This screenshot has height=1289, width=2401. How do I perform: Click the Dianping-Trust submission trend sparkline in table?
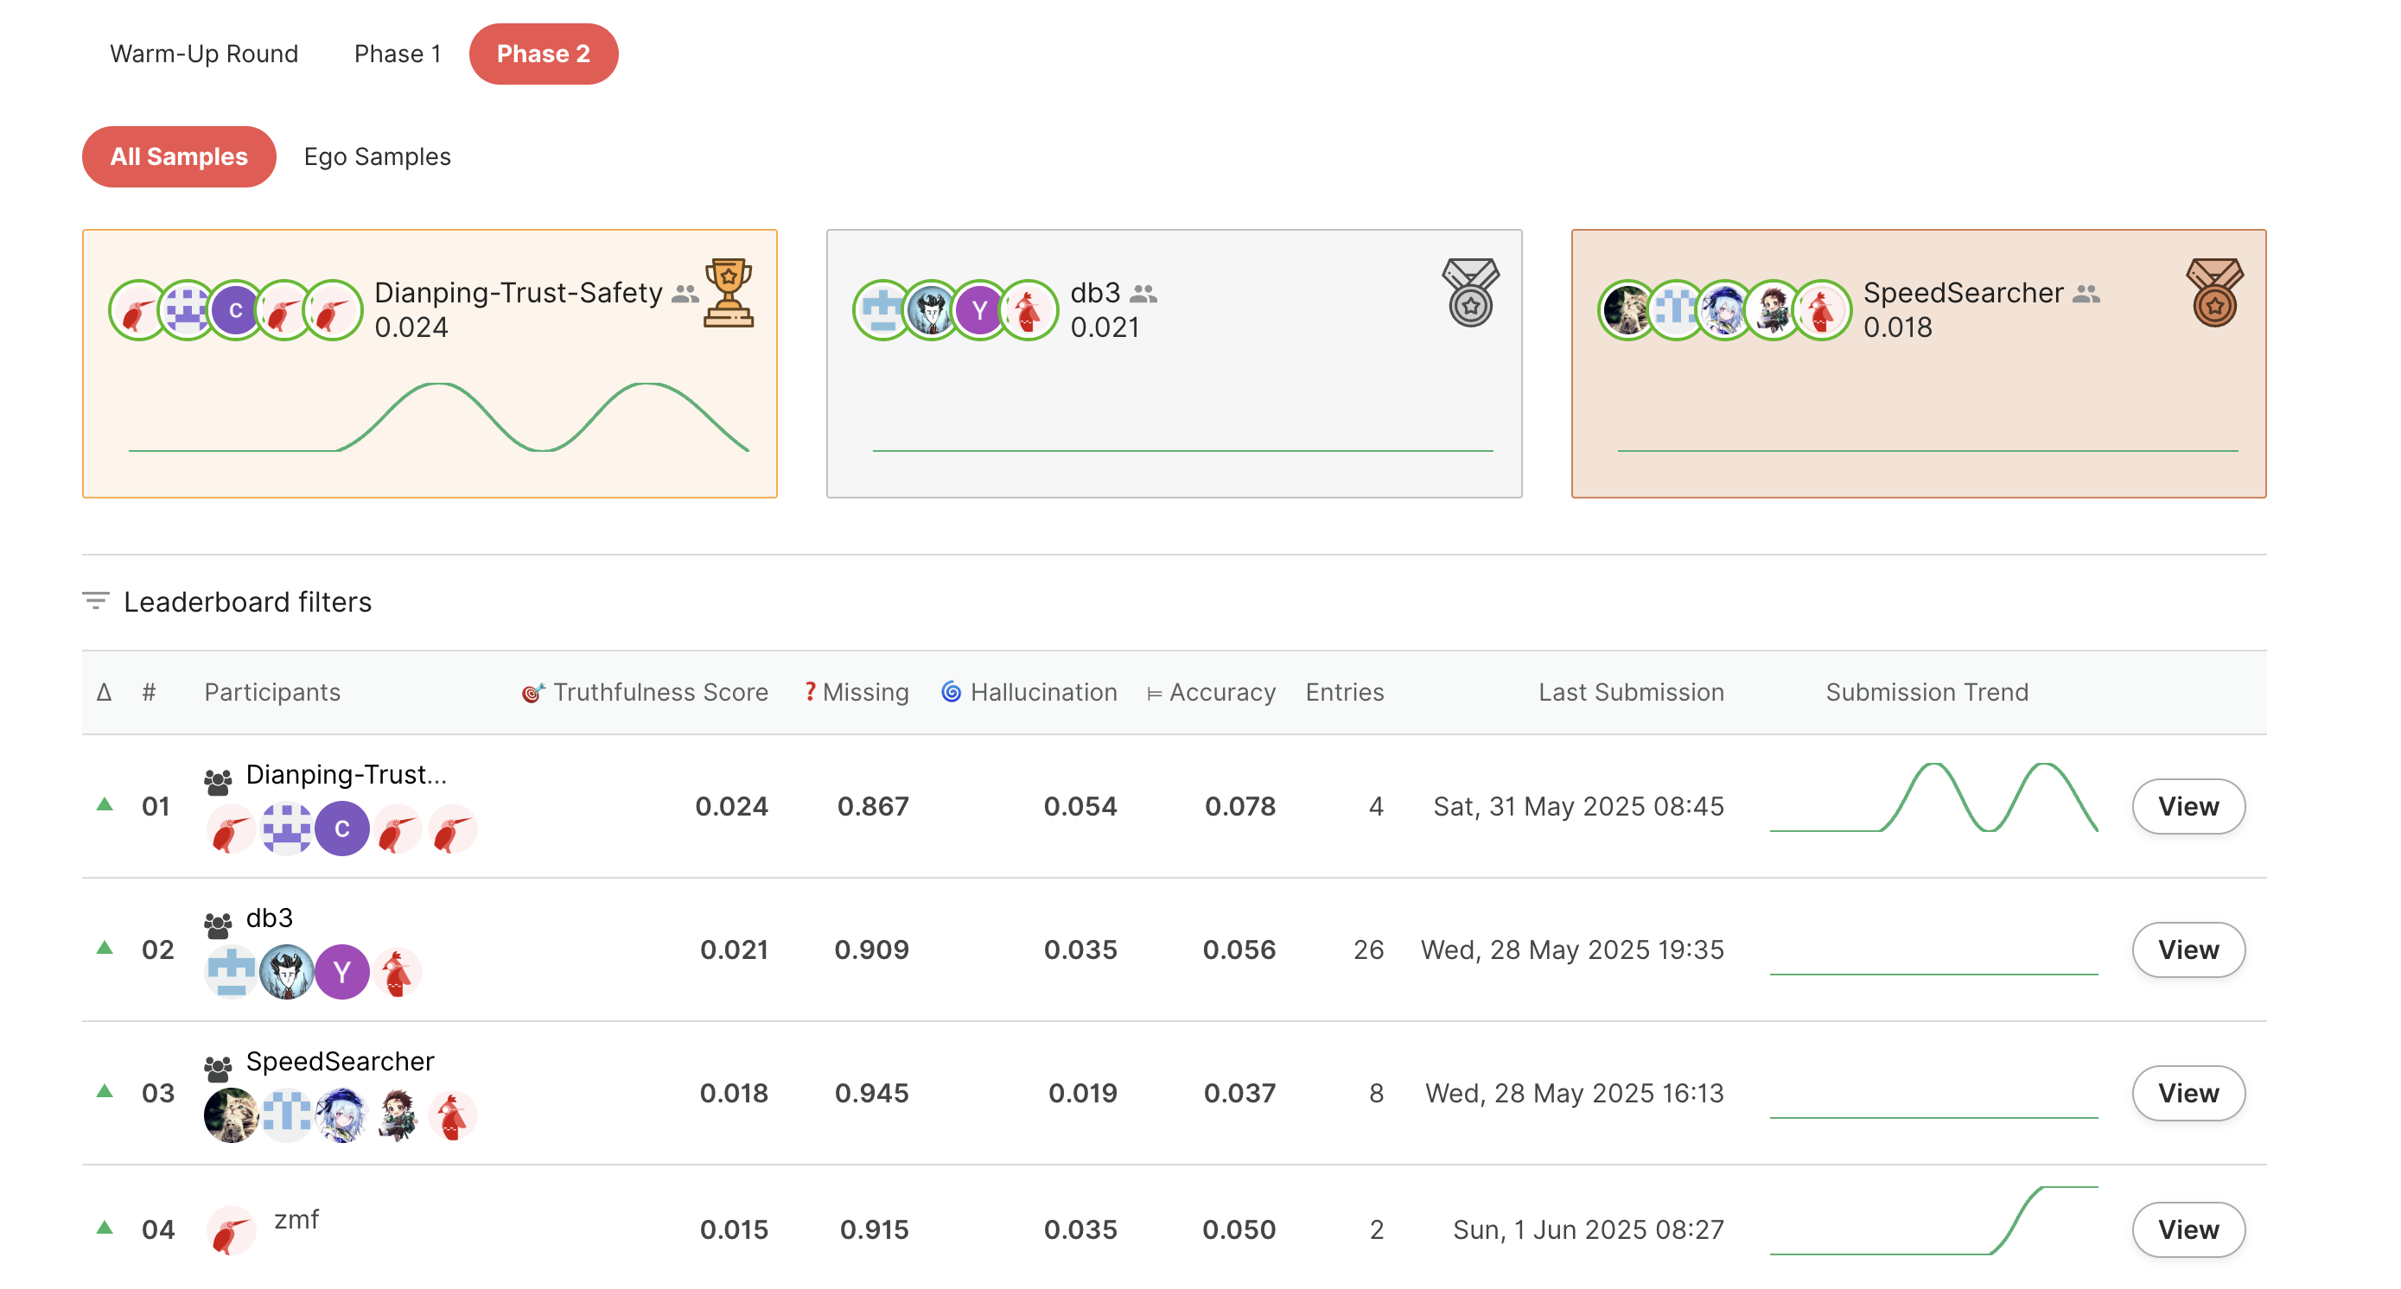(1933, 799)
